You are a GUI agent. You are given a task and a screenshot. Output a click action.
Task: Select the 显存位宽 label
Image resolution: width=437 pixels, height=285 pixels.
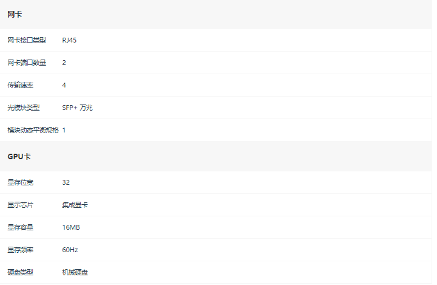(x=21, y=182)
